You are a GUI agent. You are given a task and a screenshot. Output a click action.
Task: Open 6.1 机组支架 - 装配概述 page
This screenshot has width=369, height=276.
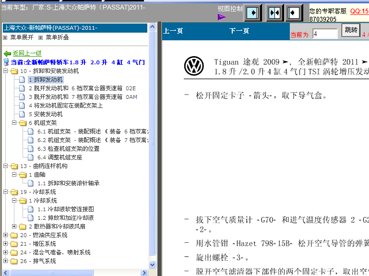93,132
